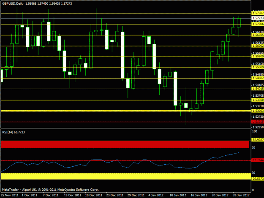
Task: Click the 1.56505 price level label
Action: (258, 35)
